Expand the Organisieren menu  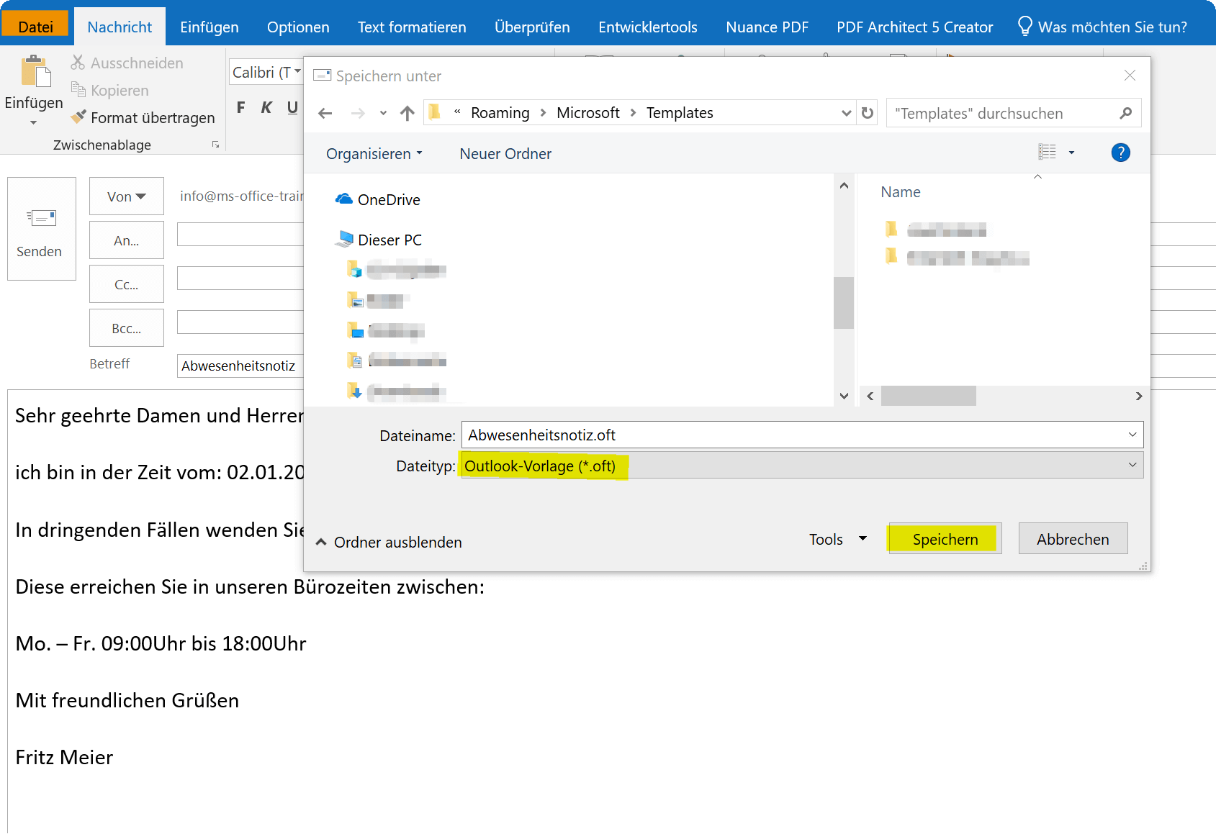(x=374, y=154)
